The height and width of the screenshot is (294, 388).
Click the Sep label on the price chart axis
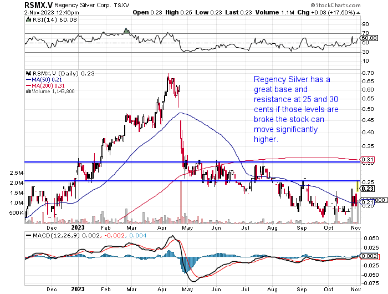[x=302, y=228]
